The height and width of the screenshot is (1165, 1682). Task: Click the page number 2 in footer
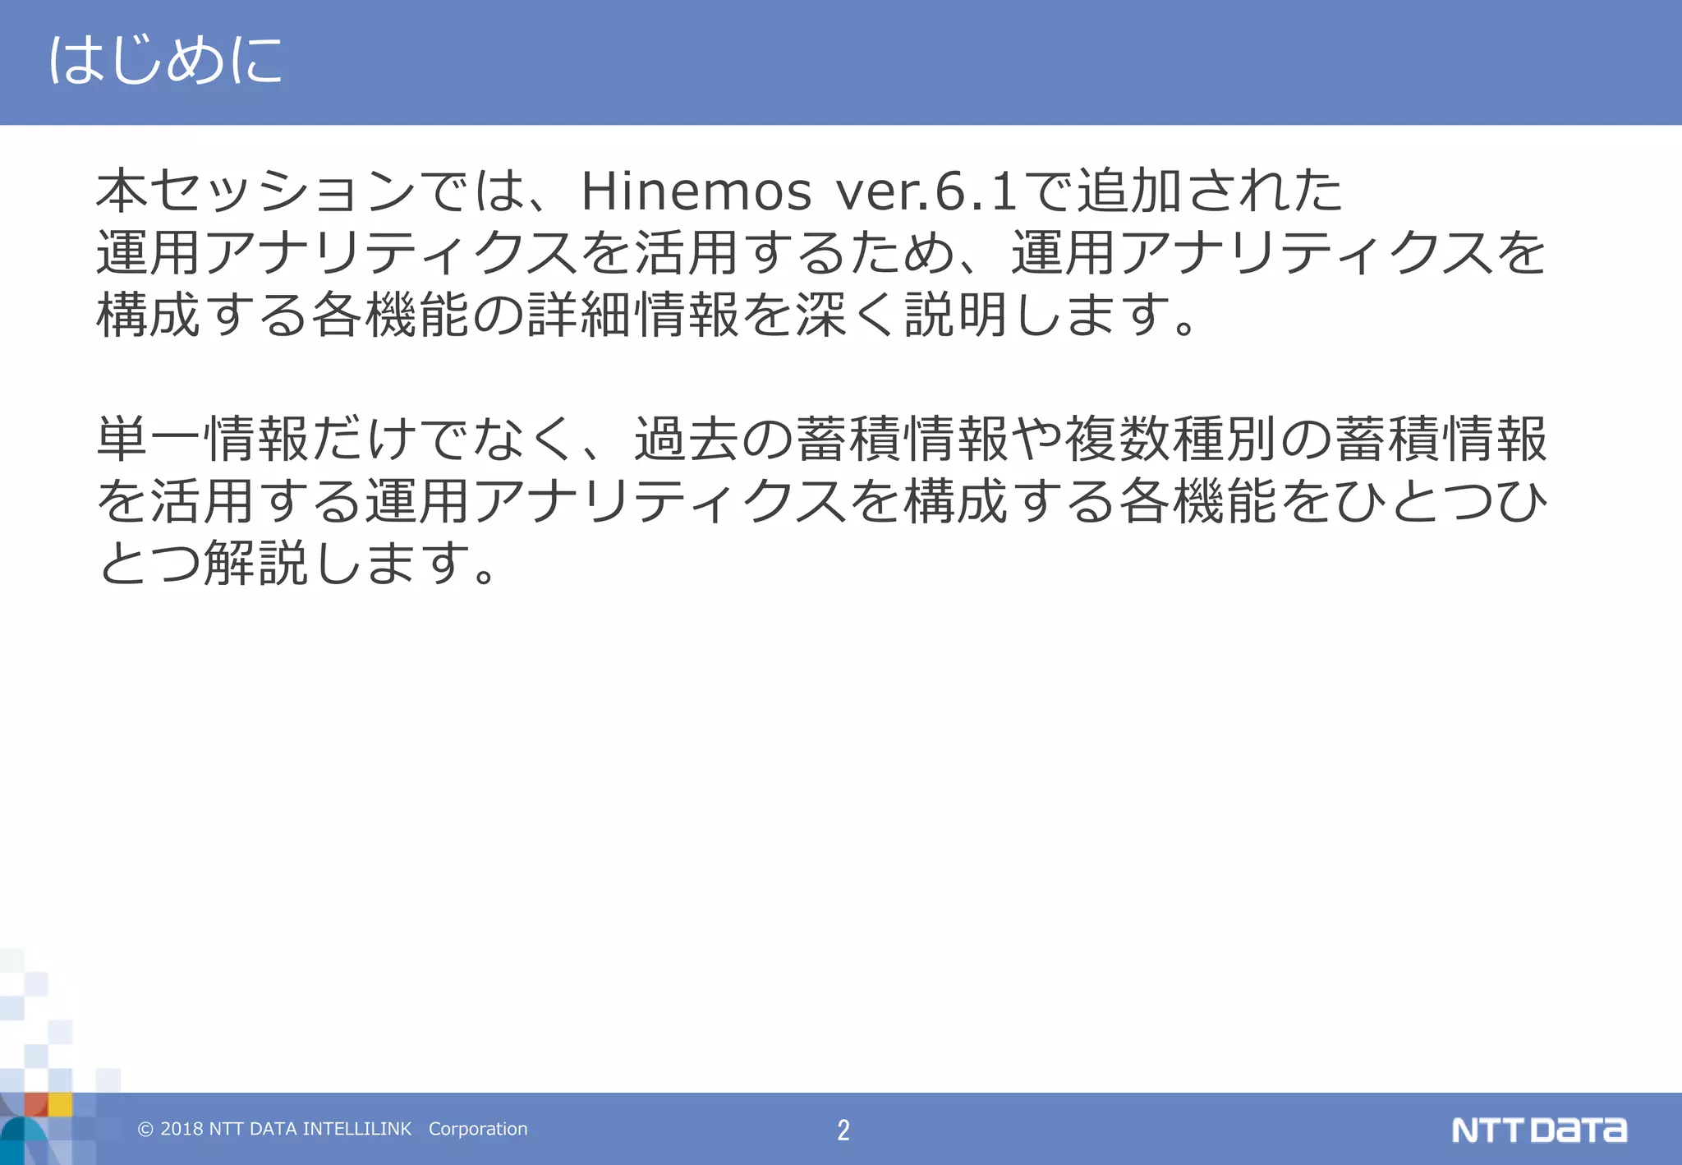pyautogui.click(x=843, y=1130)
